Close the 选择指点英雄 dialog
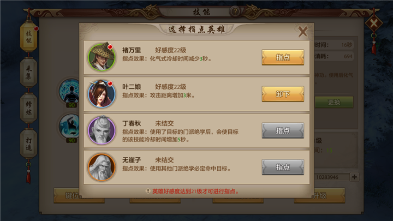Screen dimensions: 393x221 tap(303, 32)
